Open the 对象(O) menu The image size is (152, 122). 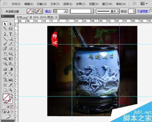click(42, 4)
